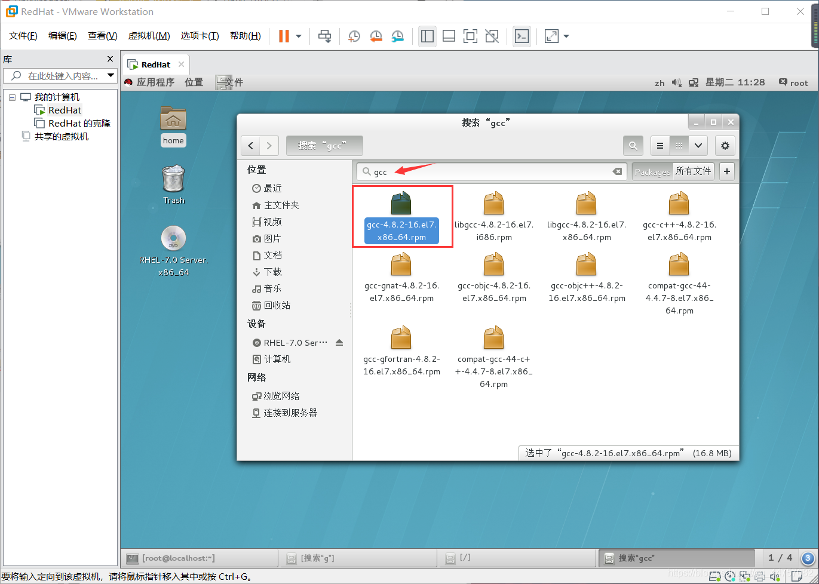Select the gcc-4.8.2-16.el7.x86_64.rpm file
Viewport: 819px width, 584px height.
click(401, 216)
